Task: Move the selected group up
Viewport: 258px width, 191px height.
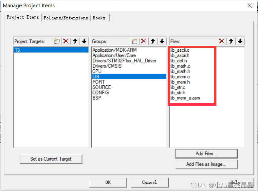Action: click(x=153, y=41)
